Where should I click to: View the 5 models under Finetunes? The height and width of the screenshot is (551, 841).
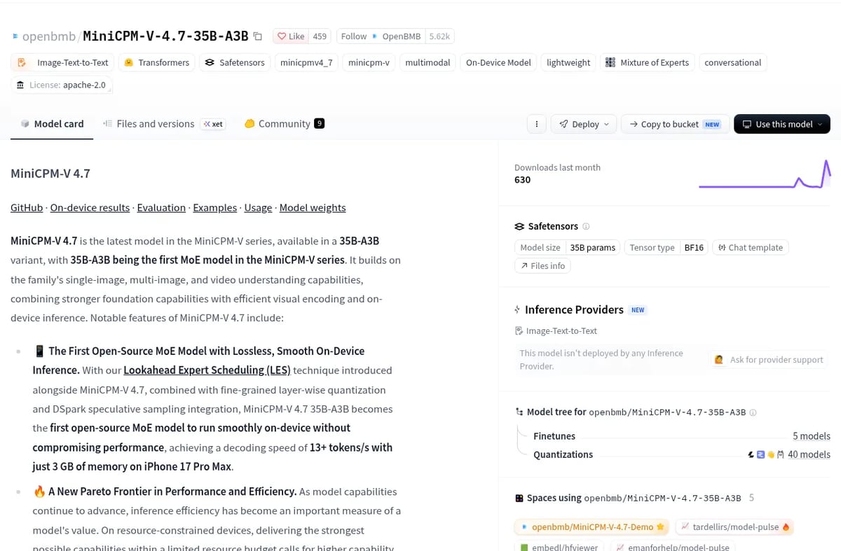pos(812,436)
